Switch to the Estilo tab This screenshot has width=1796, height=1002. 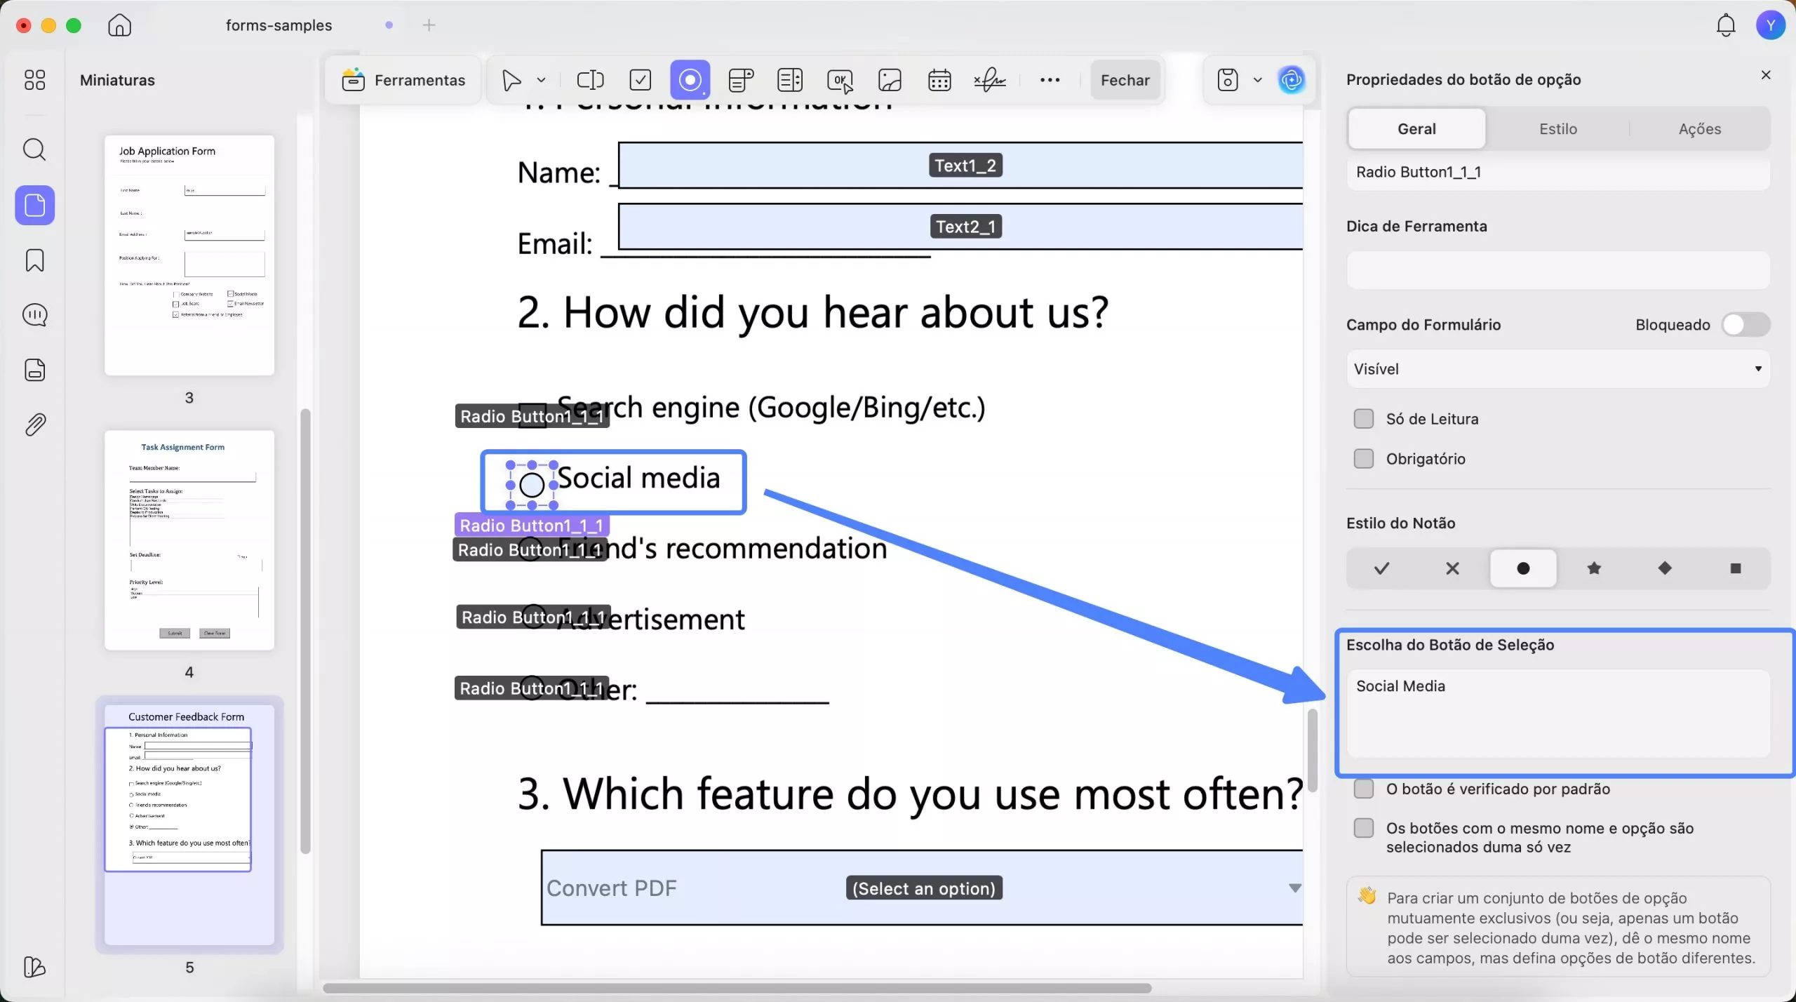1558,129
